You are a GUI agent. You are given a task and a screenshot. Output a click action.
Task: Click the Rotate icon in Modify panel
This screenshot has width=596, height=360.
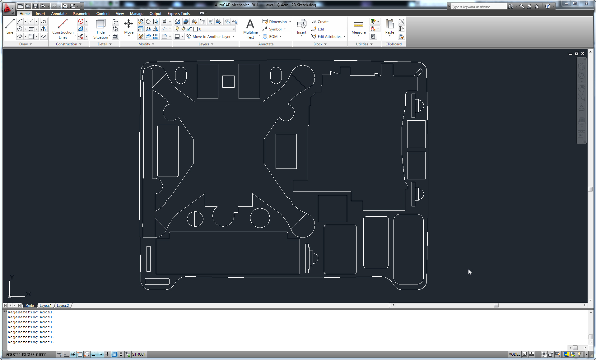click(148, 21)
